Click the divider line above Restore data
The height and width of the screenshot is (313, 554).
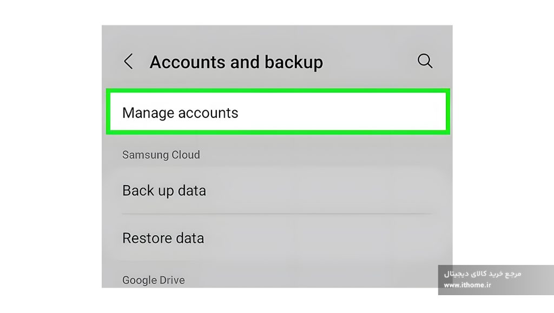(x=278, y=214)
